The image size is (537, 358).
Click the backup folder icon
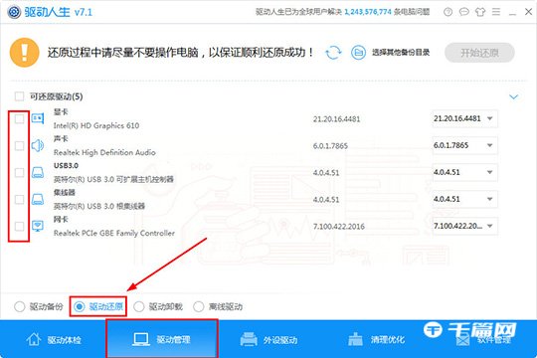(x=358, y=53)
